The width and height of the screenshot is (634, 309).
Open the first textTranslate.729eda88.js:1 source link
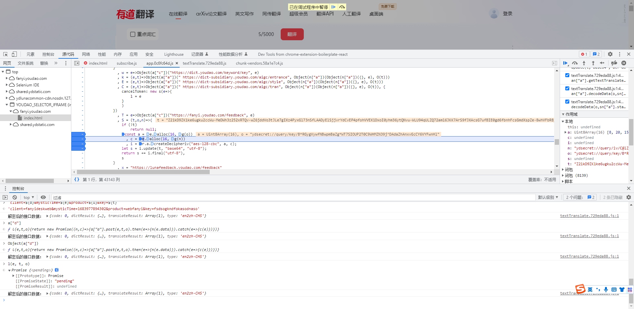[x=589, y=216]
